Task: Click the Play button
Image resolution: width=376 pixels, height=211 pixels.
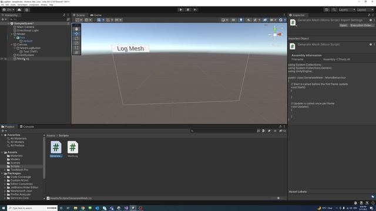Action: click(181, 9)
